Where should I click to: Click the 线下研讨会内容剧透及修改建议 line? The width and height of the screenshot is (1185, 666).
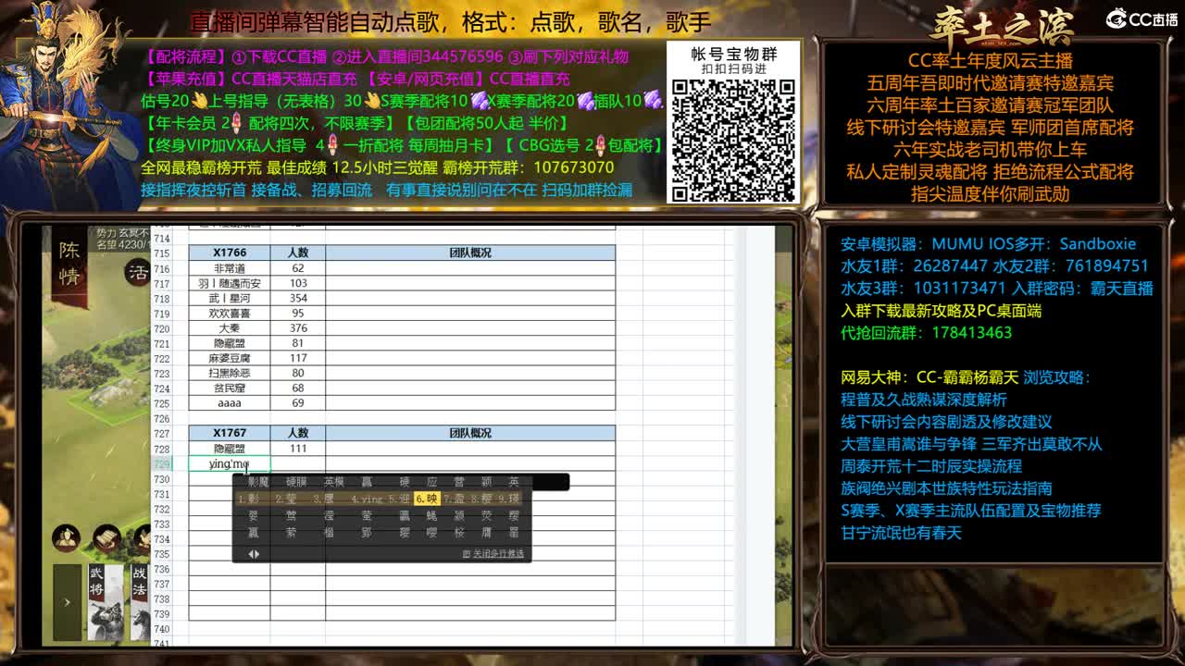946,422
